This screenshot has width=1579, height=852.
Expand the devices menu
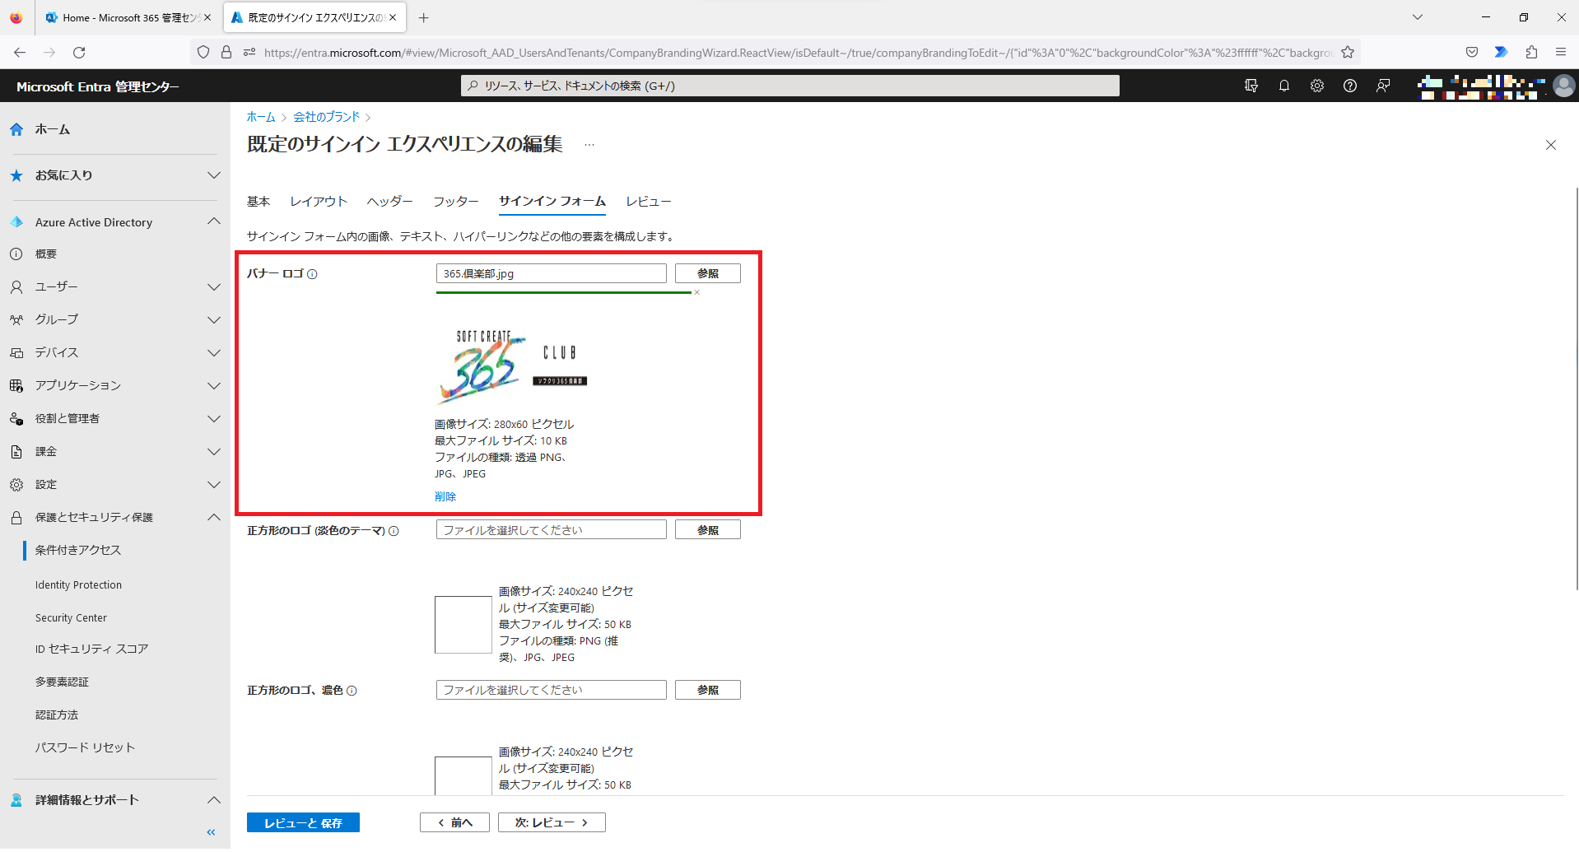click(214, 353)
